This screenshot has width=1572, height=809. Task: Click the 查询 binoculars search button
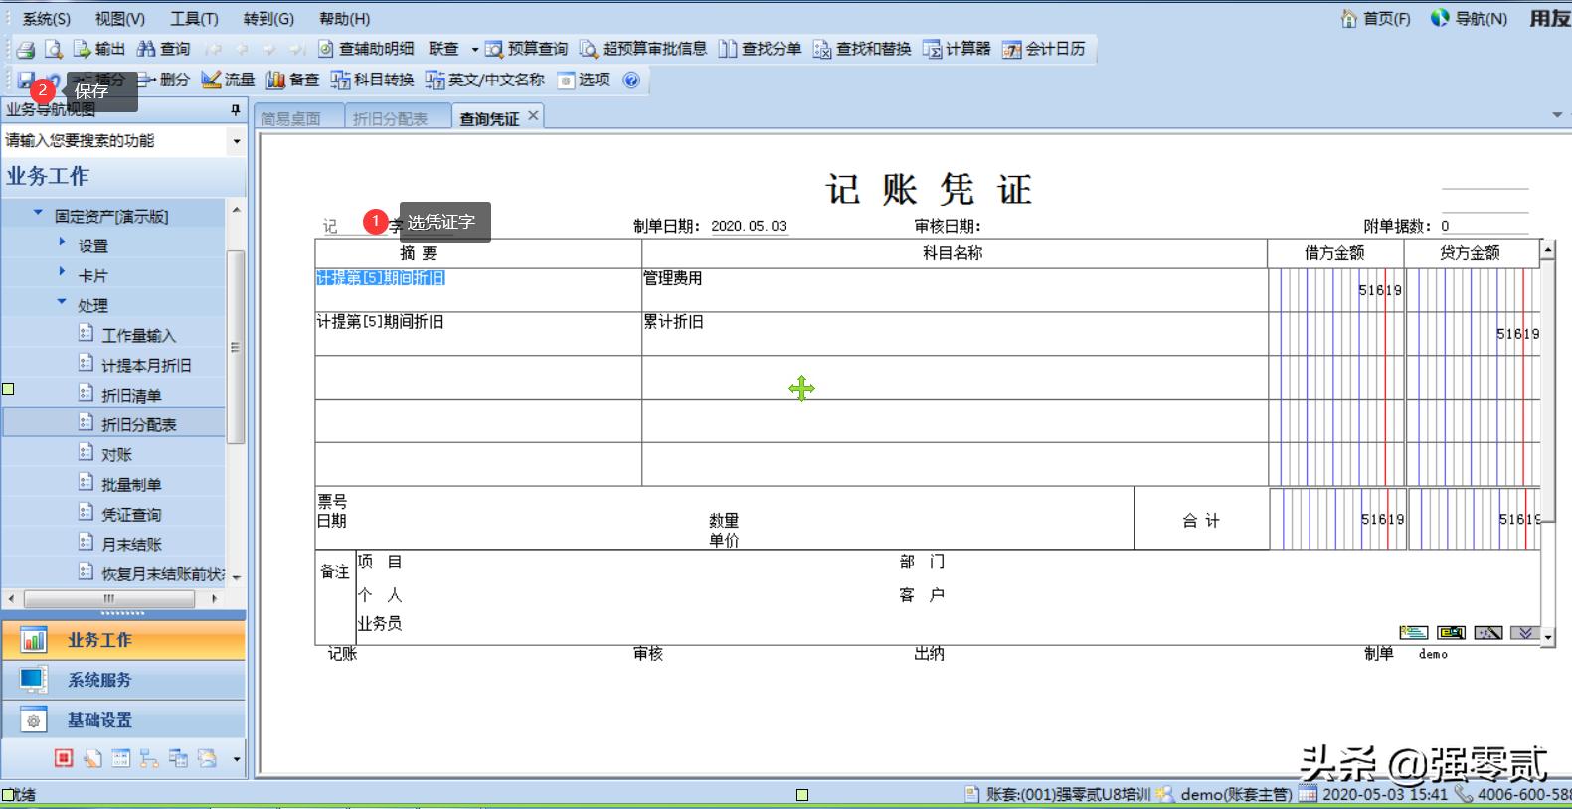click(x=164, y=49)
